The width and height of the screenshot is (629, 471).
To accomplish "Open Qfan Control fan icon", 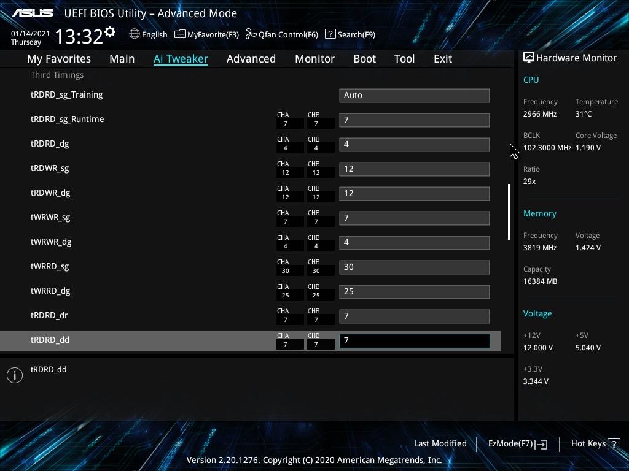I will pos(251,34).
